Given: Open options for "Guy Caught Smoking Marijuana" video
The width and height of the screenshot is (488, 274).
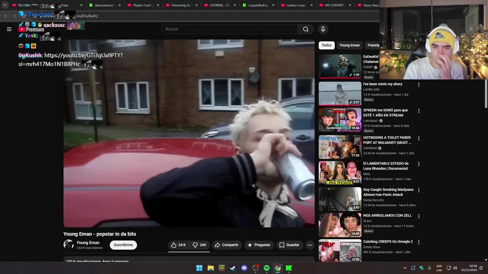Looking at the screenshot, I should (419, 190).
